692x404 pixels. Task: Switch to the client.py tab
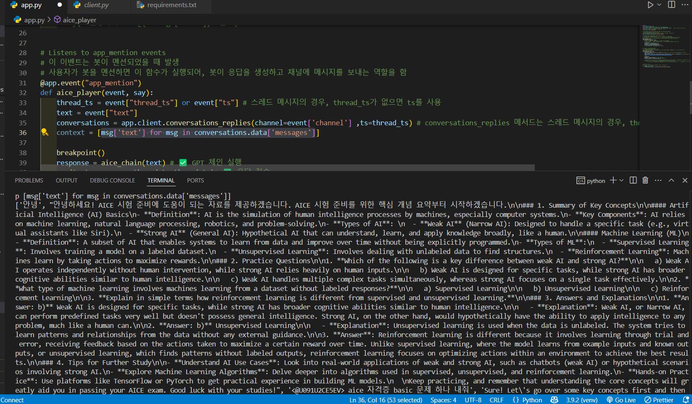(96, 5)
